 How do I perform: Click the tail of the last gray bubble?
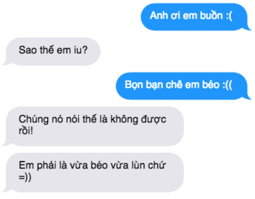(x=6, y=189)
